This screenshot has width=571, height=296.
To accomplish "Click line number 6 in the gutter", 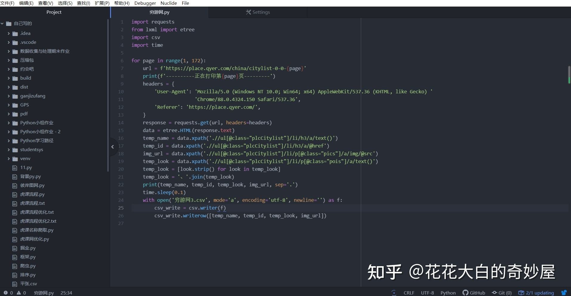I will (x=122, y=61).
